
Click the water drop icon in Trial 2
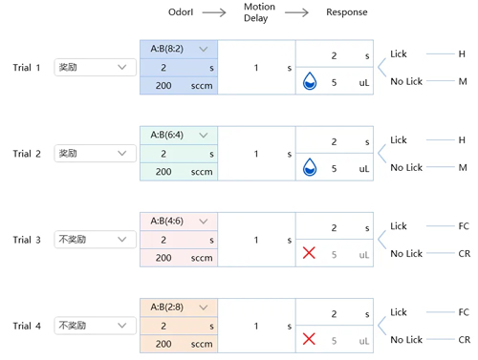tap(310, 167)
